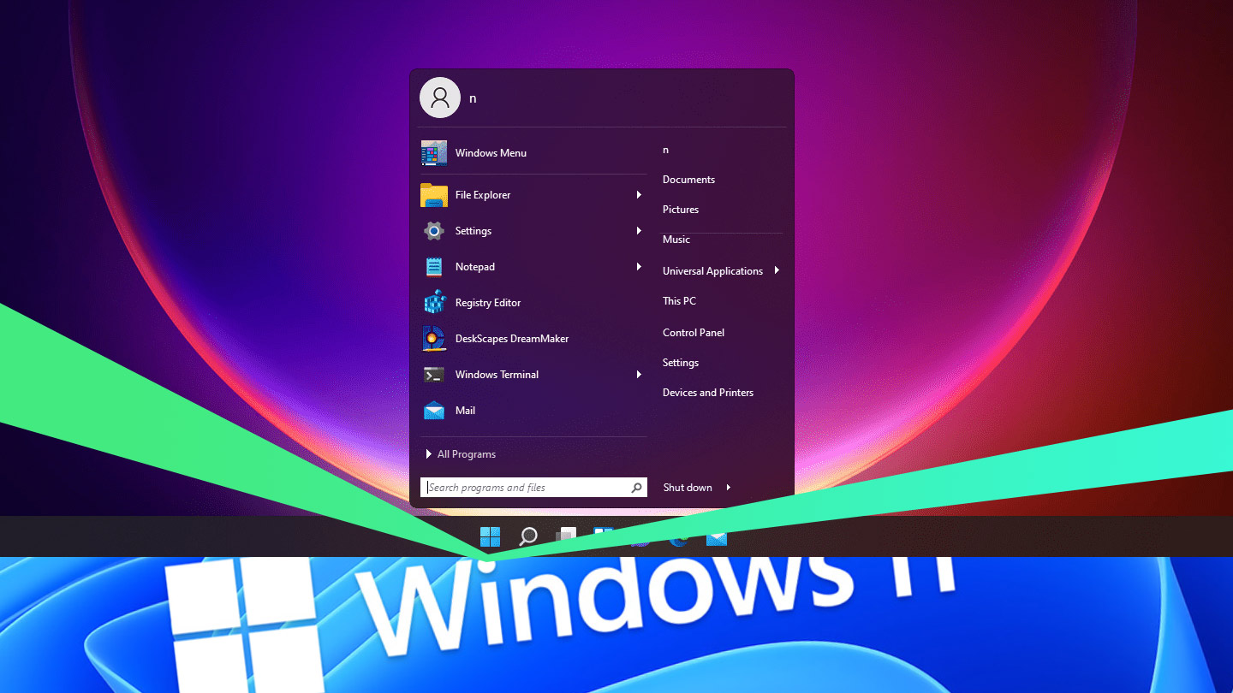The height and width of the screenshot is (693, 1233).
Task: Click the gear Settings item in left column
Action: pyautogui.click(x=473, y=231)
